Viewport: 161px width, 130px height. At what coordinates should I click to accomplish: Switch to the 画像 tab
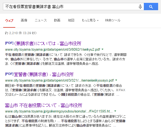tap(24, 20)
